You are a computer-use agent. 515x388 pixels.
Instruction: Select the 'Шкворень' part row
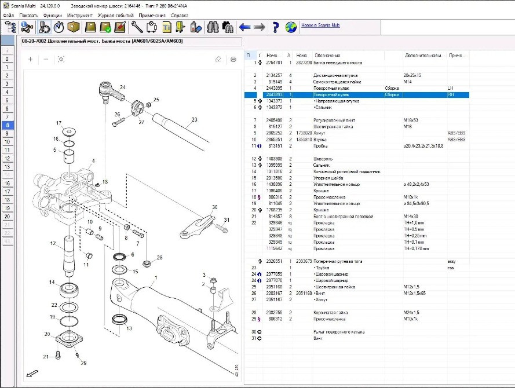tap(357, 159)
